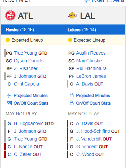The width and height of the screenshot is (131, 168).
Task: Select LeBron James in the Lakers lineup
Action: tap(91, 76)
